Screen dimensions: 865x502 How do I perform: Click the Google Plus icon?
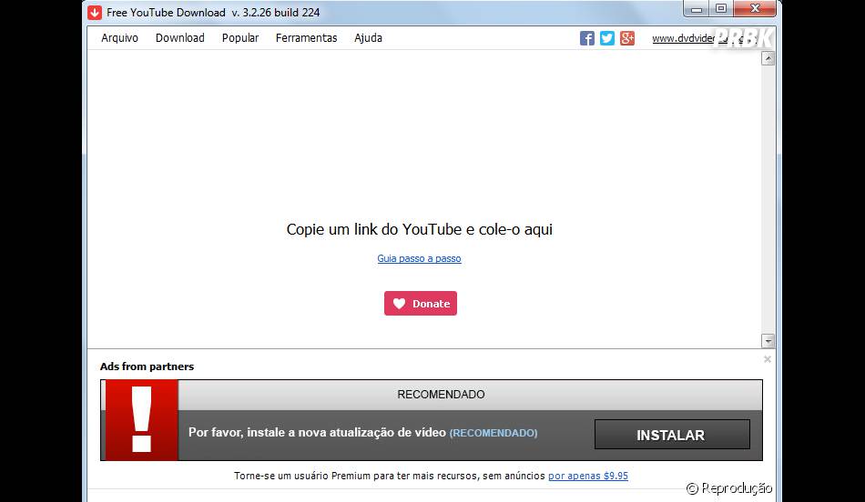[626, 38]
